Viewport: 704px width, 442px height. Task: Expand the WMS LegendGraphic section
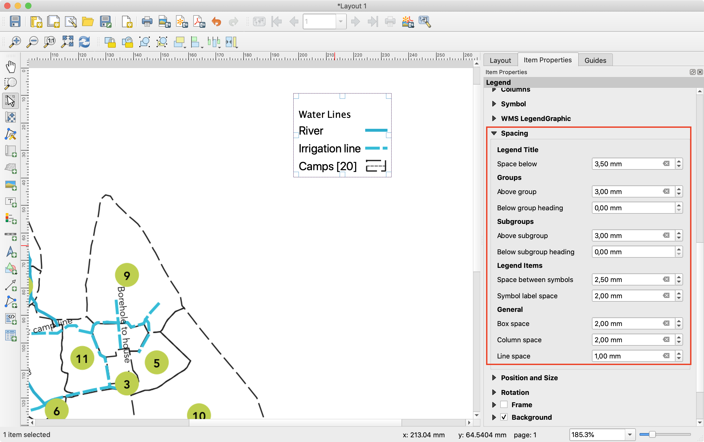(494, 118)
